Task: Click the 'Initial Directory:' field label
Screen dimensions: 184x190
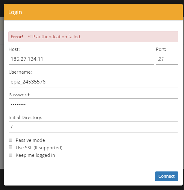Action: (x=25, y=118)
